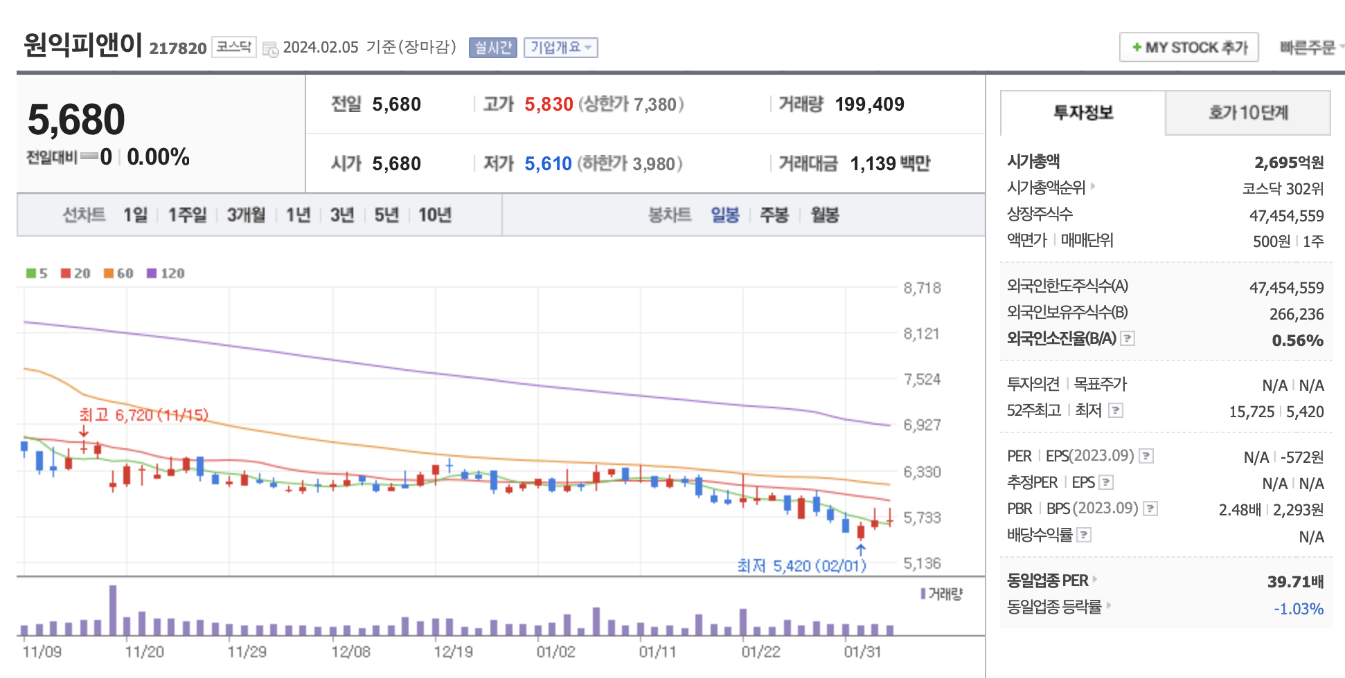Image resolution: width=1345 pixels, height=678 pixels.
Task: Click the 8,718 price axis label
Action: coord(922,288)
